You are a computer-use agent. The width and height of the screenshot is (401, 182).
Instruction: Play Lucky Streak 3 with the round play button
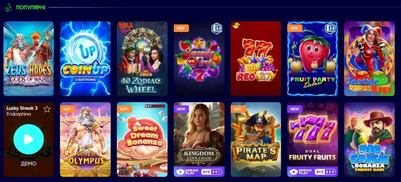pyautogui.click(x=28, y=139)
